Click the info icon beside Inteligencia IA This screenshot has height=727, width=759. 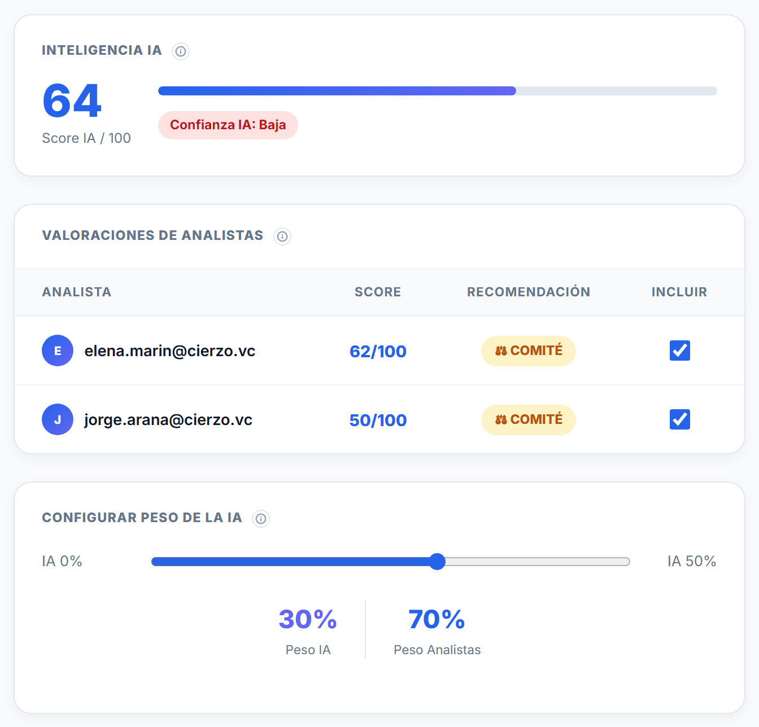click(x=181, y=51)
